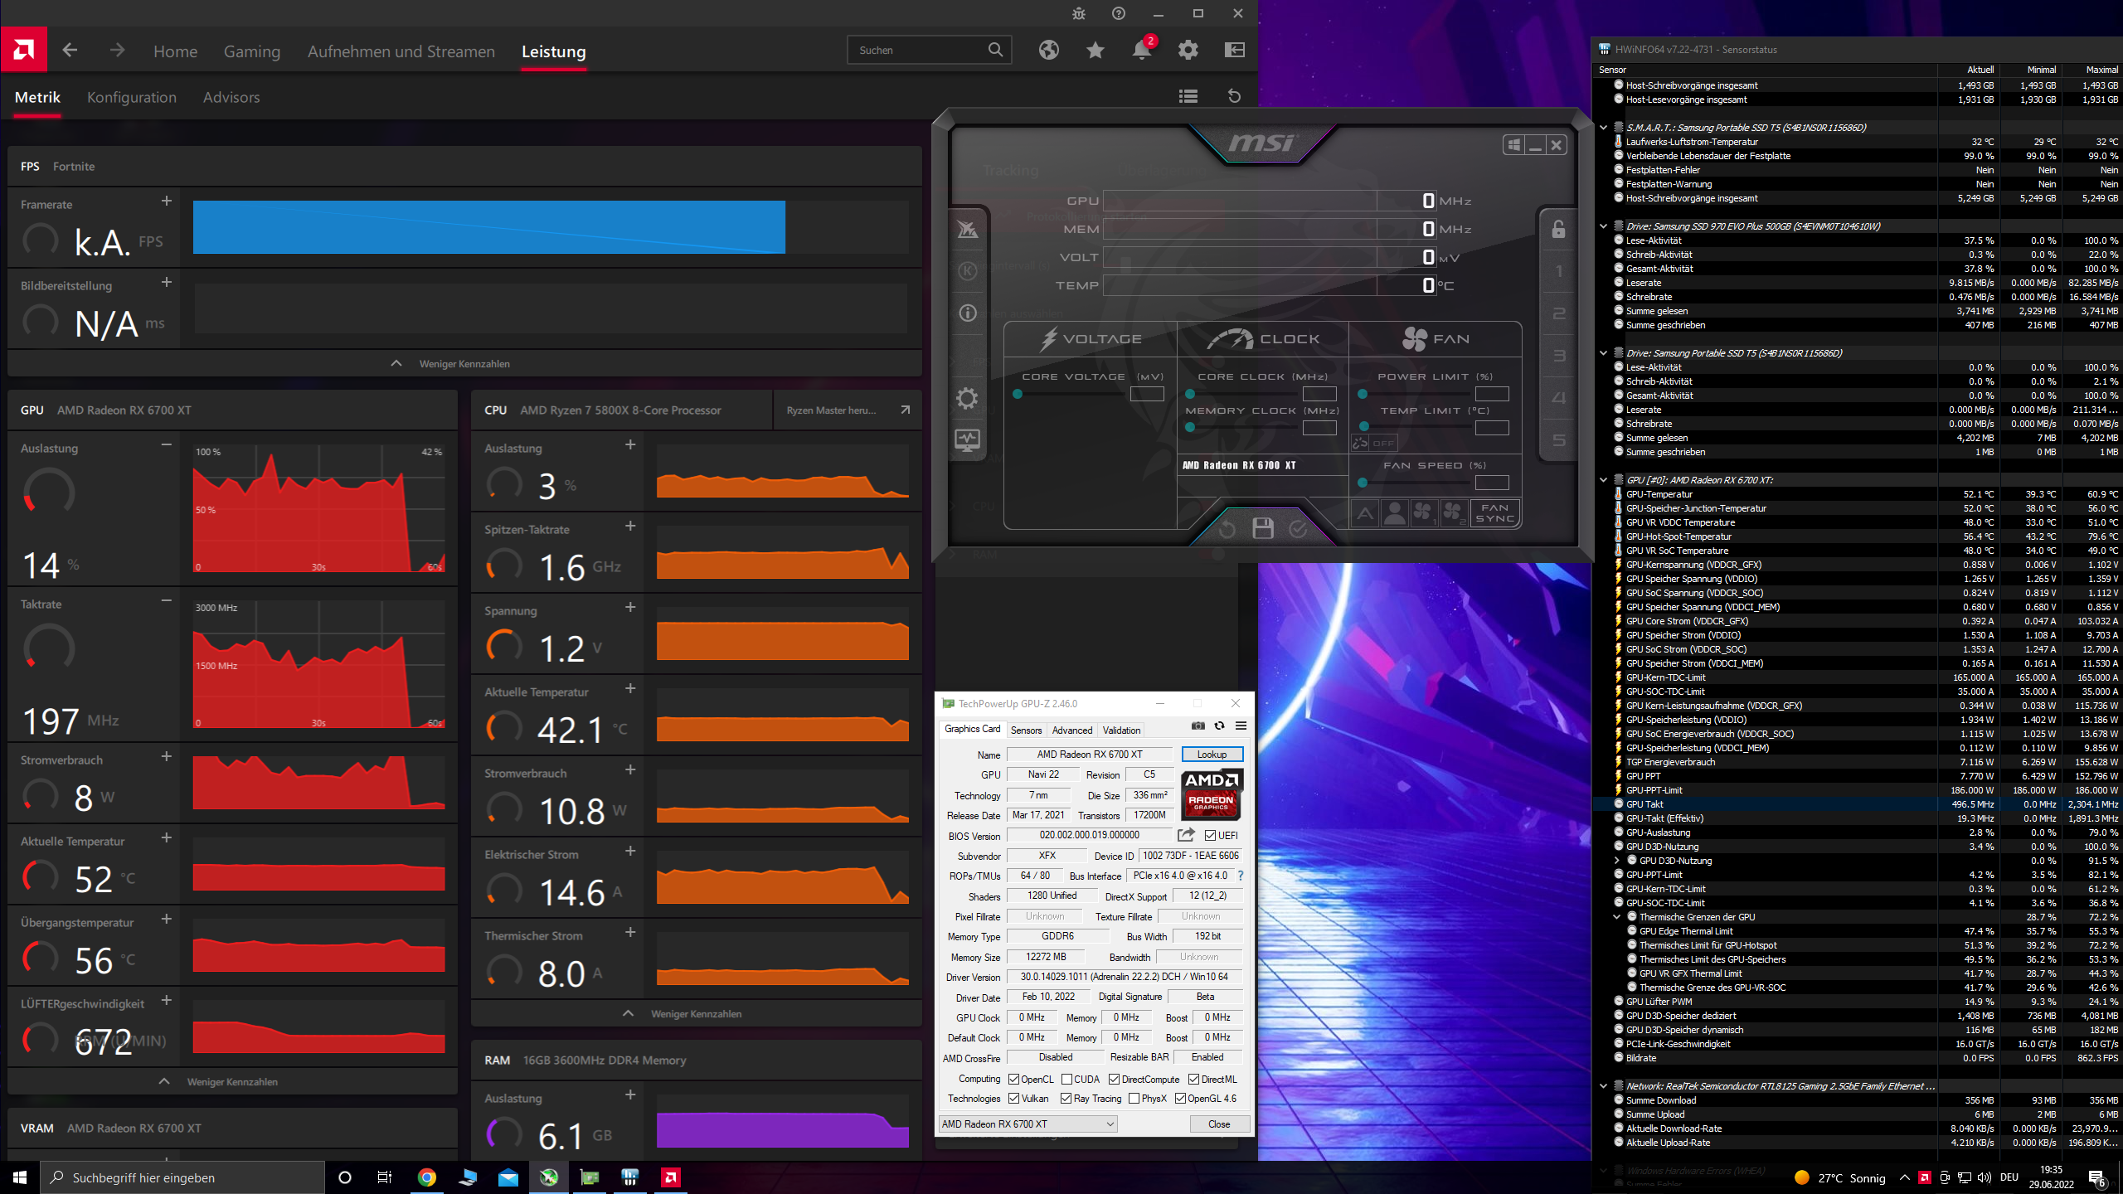This screenshot has height=1194, width=2123.
Task: Open MSI Afterburner settings gear
Action: [x=967, y=398]
